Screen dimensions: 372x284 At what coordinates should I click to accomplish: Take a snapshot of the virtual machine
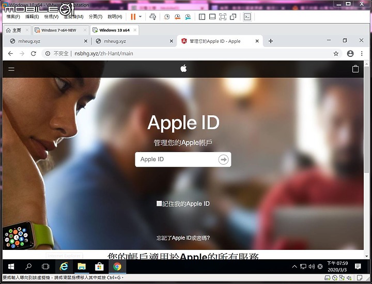[167, 17]
